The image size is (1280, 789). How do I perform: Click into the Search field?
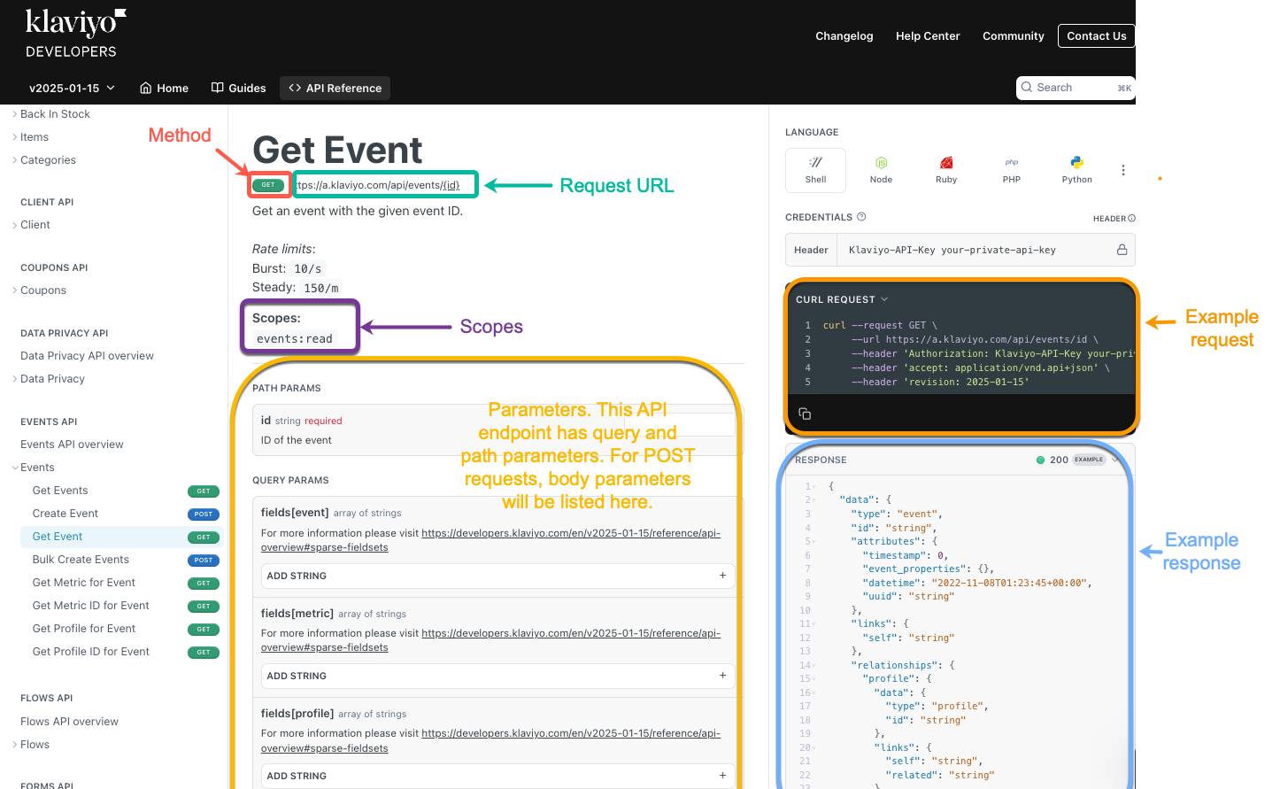coord(1071,88)
